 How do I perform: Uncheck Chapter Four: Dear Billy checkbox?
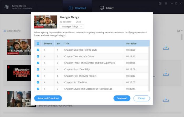(x=38, y=70)
